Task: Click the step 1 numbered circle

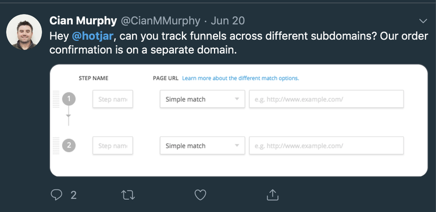Action: (69, 99)
